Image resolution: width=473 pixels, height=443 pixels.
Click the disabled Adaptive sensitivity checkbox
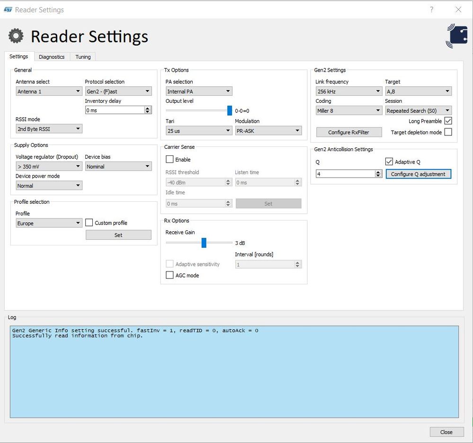point(170,264)
